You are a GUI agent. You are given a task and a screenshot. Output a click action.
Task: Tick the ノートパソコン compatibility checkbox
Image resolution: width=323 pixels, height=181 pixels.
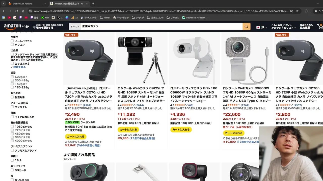click(12, 41)
